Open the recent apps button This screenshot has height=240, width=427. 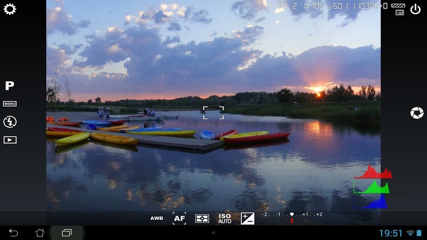67,233
